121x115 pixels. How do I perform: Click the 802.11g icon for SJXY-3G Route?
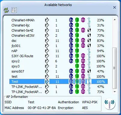(77, 56)
